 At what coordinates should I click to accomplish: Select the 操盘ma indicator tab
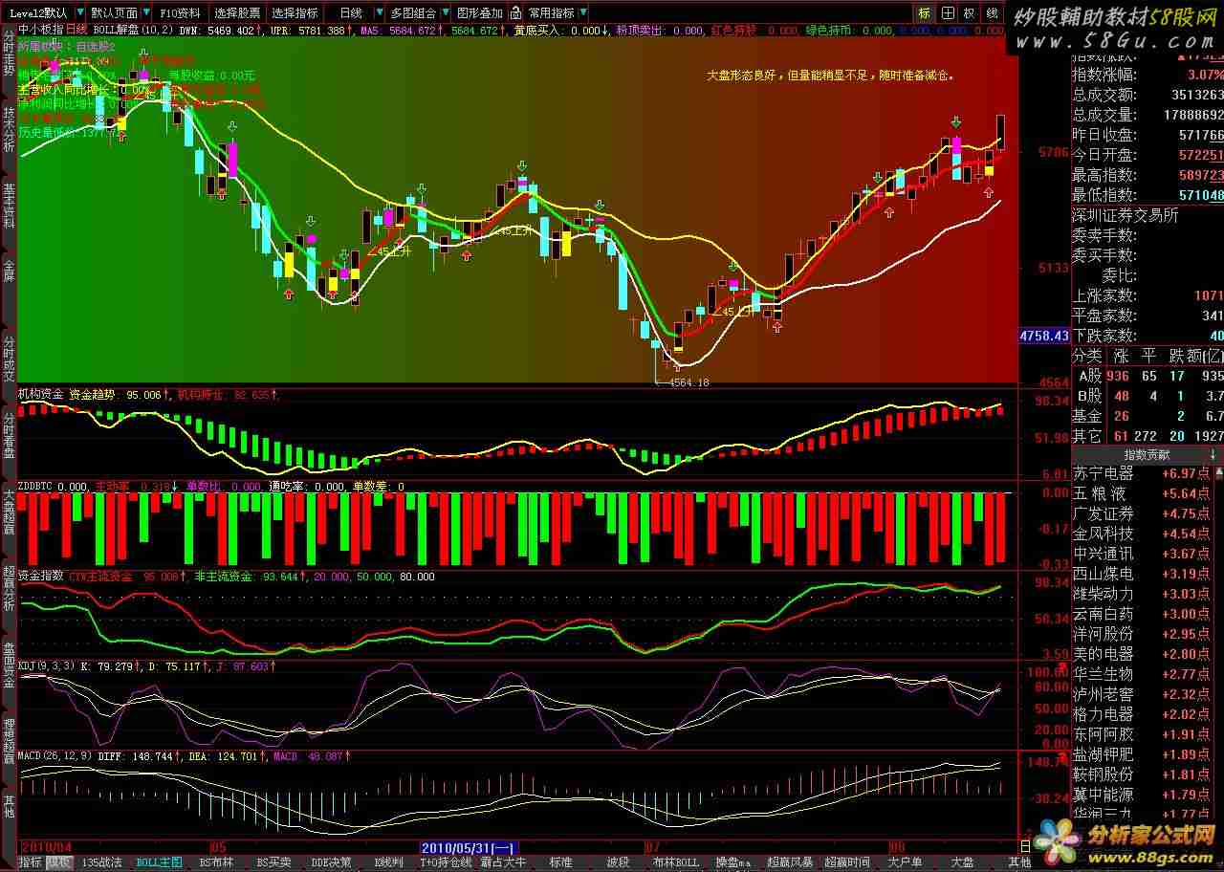732,862
